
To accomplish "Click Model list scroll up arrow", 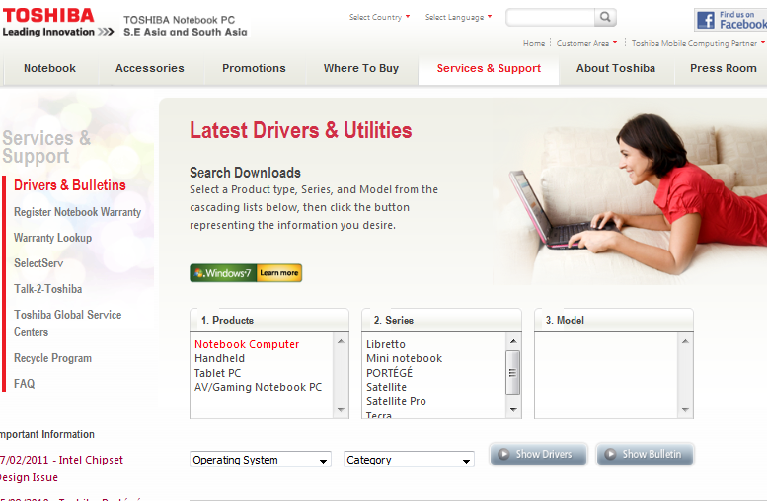I will pos(685,341).
